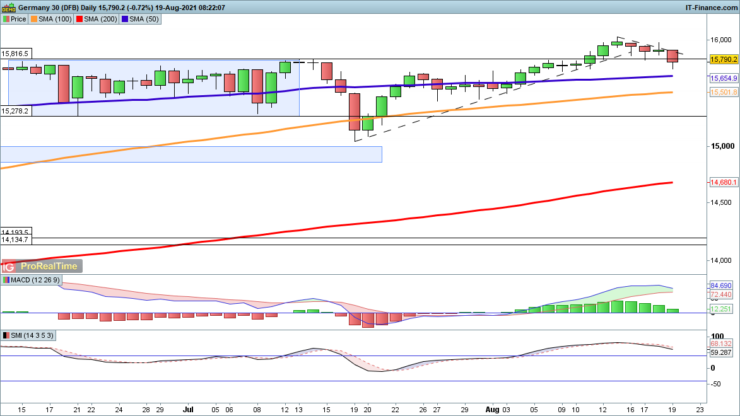Click the 15,816.5 horizontal line label

(x=16, y=54)
